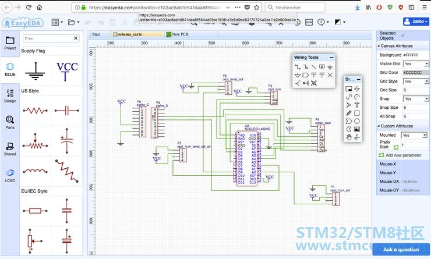Open the EELib sidebar panel
Viewport: 431px width, 259px height.
click(x=10, y=70)
